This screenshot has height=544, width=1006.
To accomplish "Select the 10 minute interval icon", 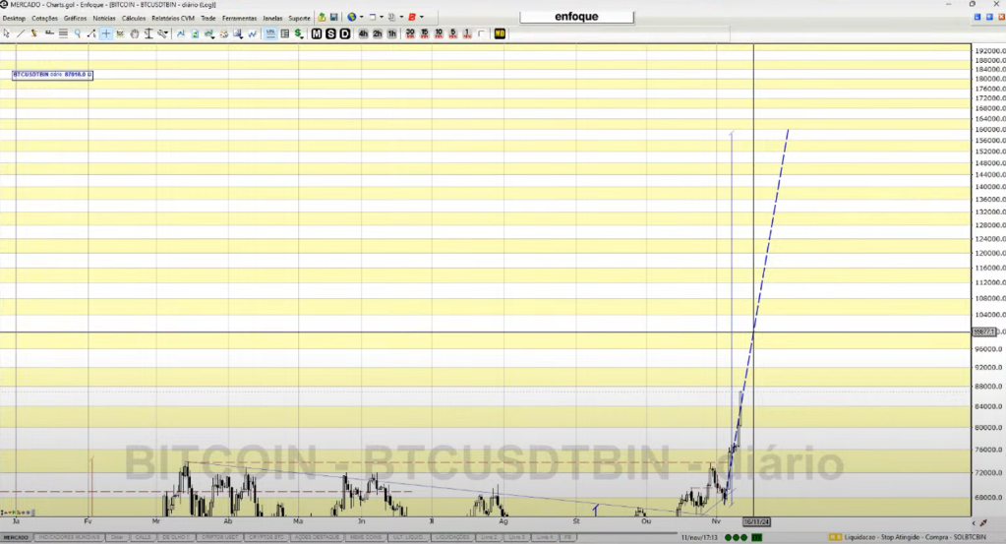I will coord(439,33).
